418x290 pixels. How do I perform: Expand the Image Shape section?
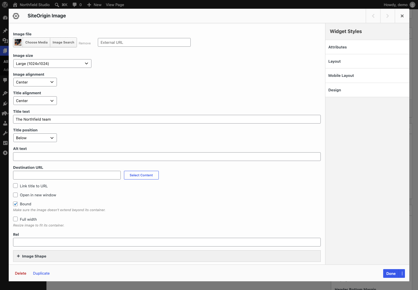(x=167, y=256)
